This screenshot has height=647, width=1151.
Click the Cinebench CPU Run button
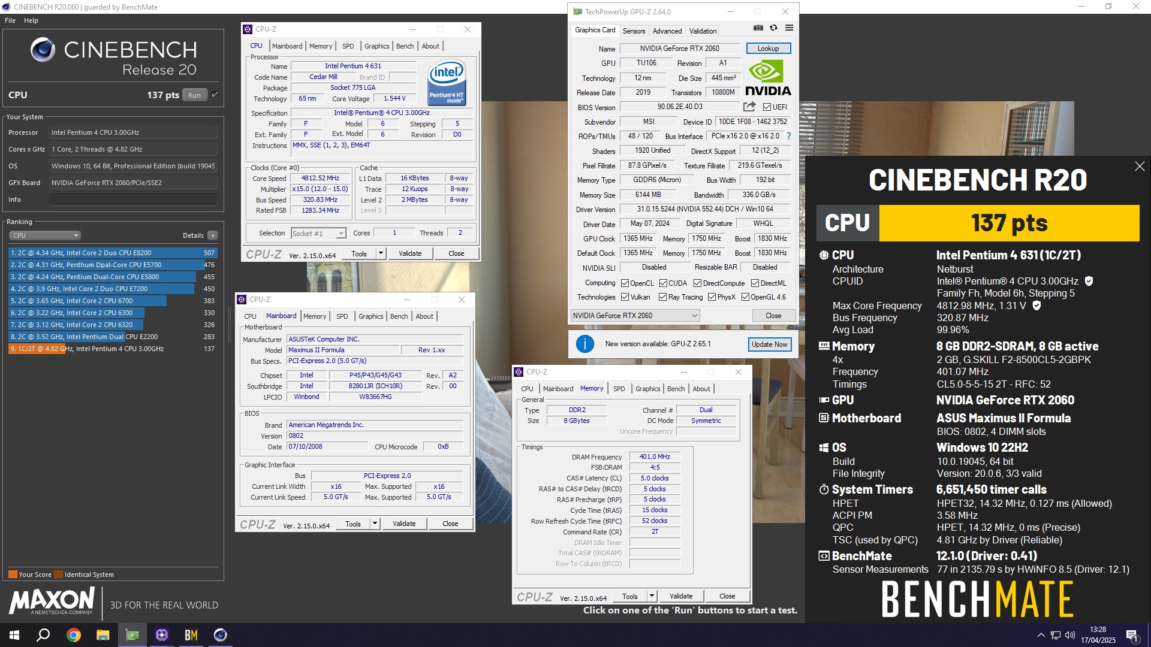point(195,95)
